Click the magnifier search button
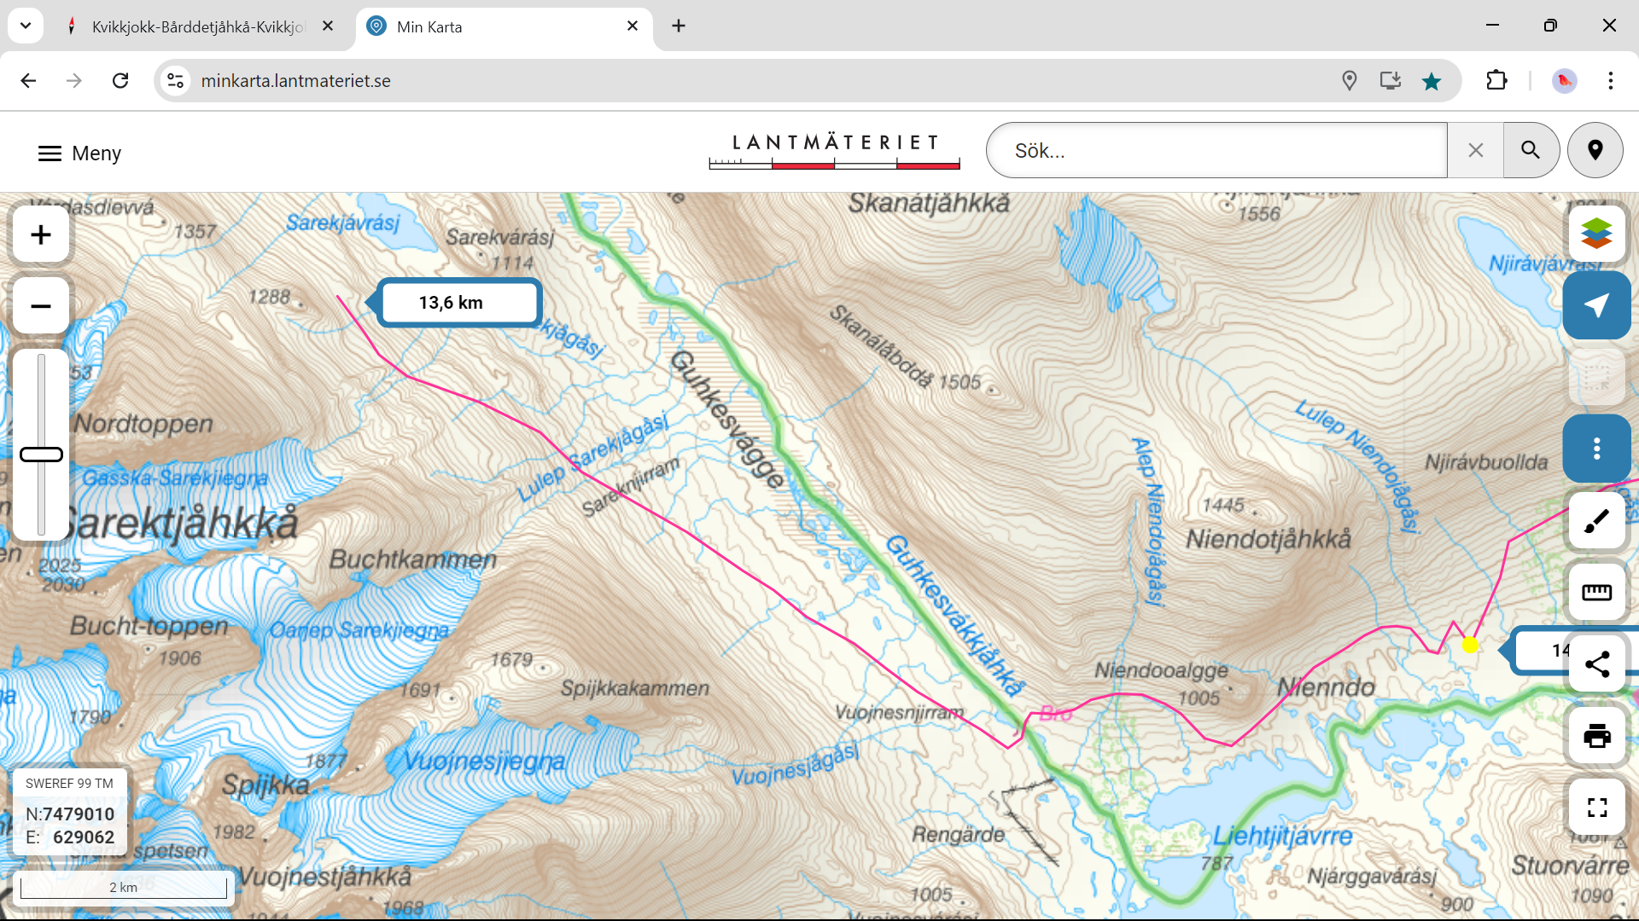The height and width of the screenshot is (921, 1639). 1531,151
